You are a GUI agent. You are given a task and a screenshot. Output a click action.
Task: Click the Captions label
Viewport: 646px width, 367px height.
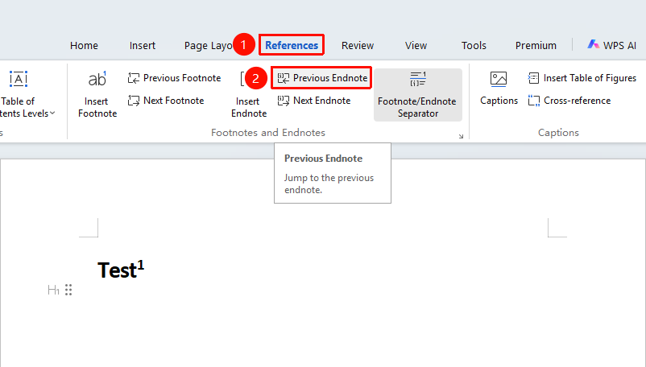(499, 101)
